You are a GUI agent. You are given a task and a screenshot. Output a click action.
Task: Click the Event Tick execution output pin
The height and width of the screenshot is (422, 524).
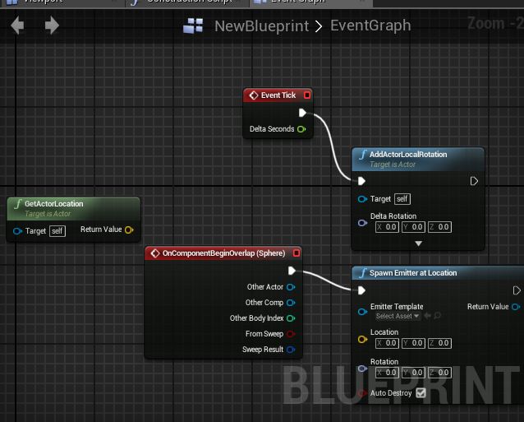click(302, 113)
